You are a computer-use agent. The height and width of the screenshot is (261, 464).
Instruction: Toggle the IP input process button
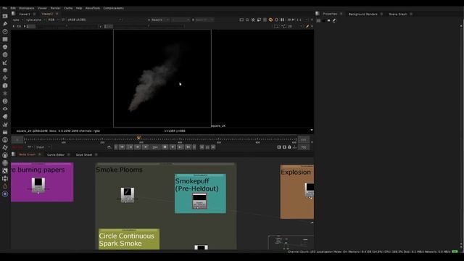63,20
